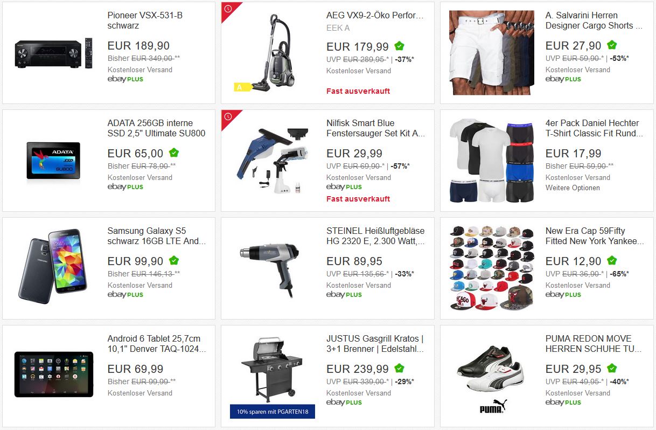This screenshot has width=656, height=430.
Task: Click the red clock badge on Nilfisk Fenstersauger
Action: click(x=227, y=116)
